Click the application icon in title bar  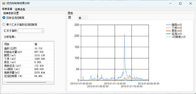coord(4,3)
